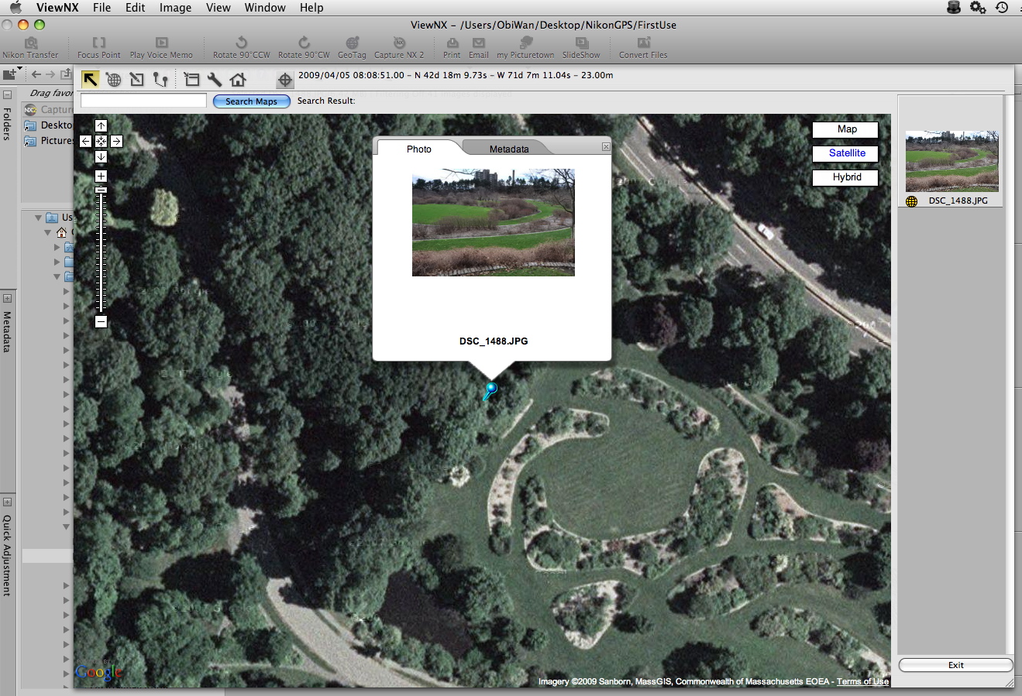Open the Edit menu
Viewport: 1022px width, 696px height.
tap(135, 8)
